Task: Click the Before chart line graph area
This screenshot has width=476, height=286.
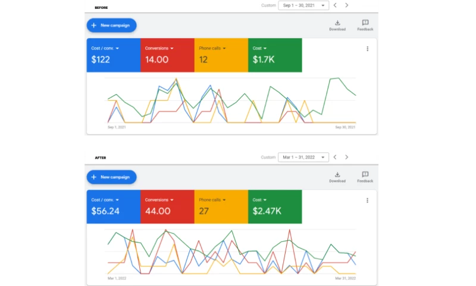Action: pos(231,101)
